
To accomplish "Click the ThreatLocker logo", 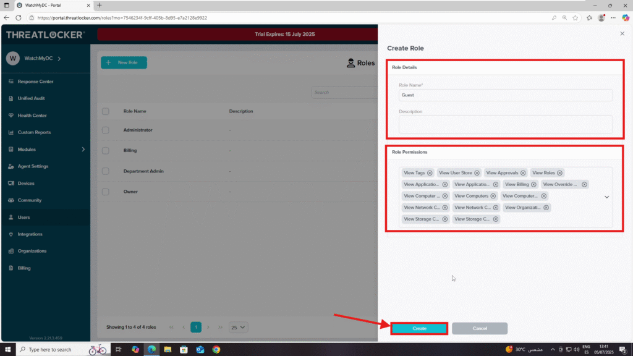I will (45, 35).
